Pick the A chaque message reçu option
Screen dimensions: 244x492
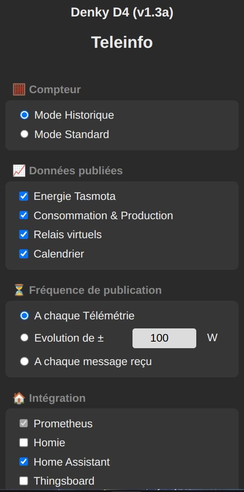[24, 361]
